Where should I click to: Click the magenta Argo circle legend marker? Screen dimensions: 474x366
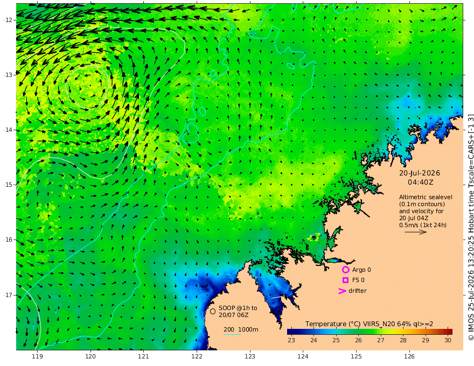[345, 270]
